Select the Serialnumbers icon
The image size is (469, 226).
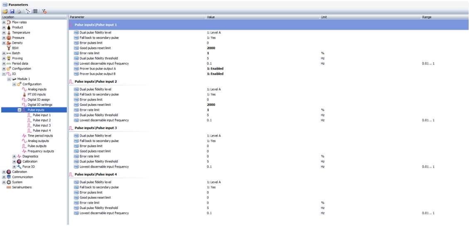pyautogui.click(x=9, y=187)
